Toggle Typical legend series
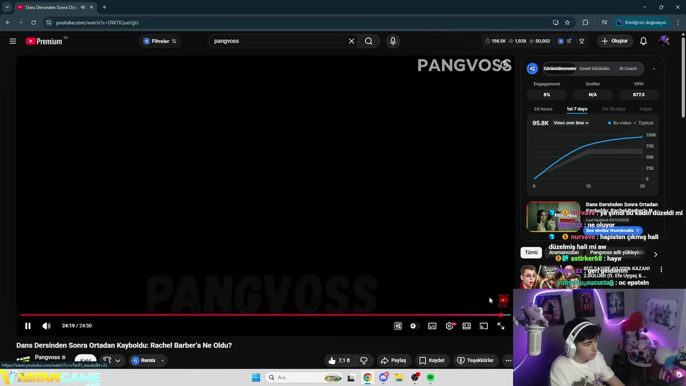Image resolution: width=686 pixels, height=386 pixels. tap(643, 123)
